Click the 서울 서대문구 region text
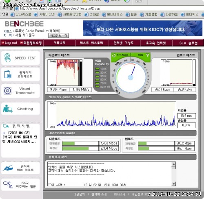 coord(25,35)
